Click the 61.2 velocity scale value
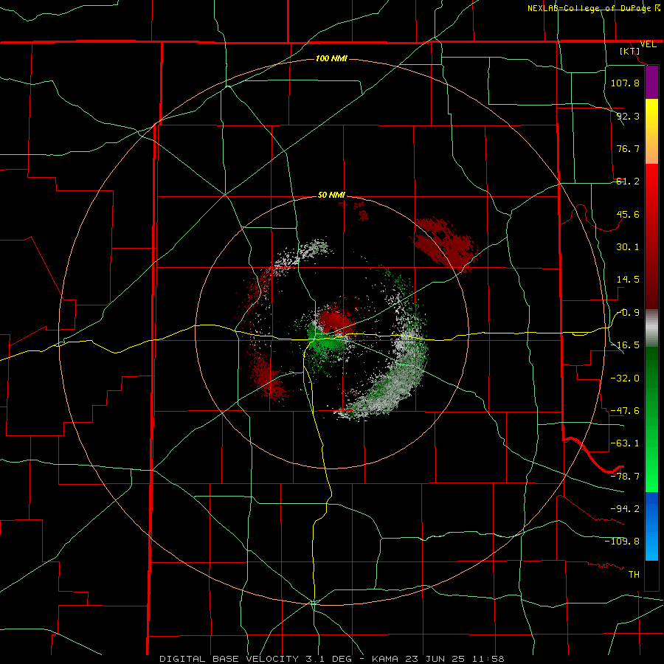The image size is (664, 664). [x=628, y=181]
